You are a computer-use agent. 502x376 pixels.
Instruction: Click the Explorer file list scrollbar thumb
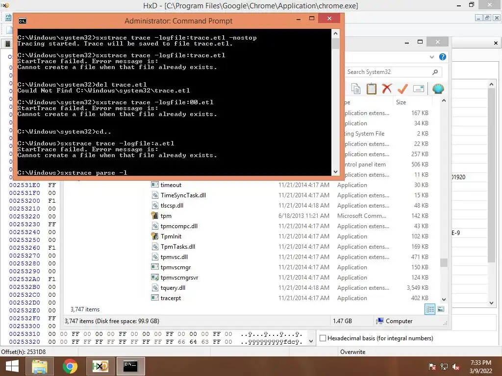tap(444, 262)
